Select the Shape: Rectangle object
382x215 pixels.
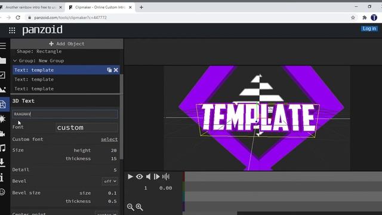pos(39,51)
